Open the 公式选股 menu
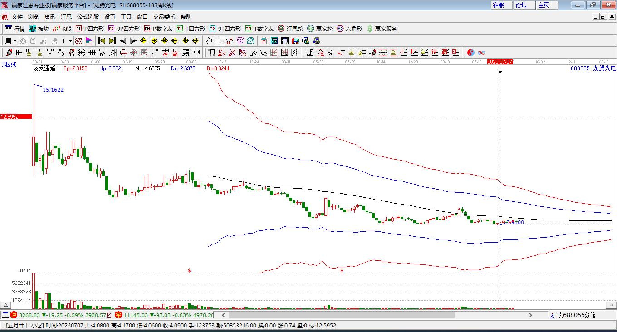The height and width of the screenshot is (332, 617). point(88,16)
